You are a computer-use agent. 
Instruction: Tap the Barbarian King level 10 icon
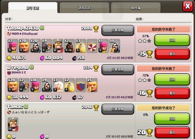(58, 46)
